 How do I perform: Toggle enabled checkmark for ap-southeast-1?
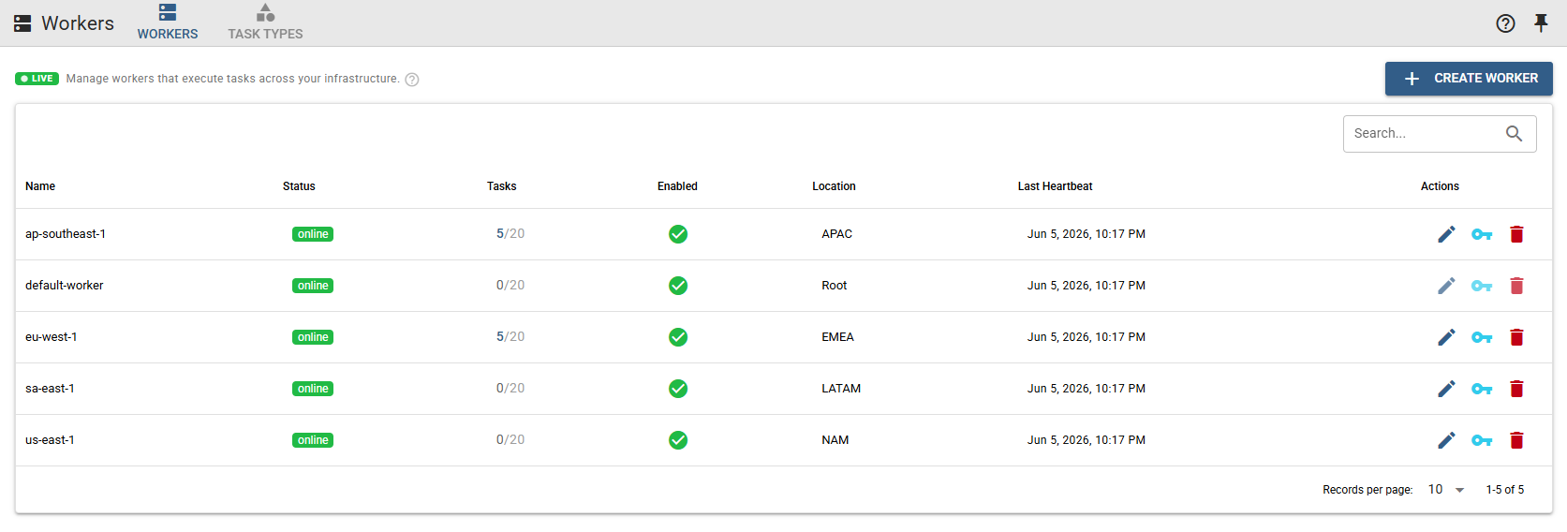pyautogui.click(x=678, y=234)
